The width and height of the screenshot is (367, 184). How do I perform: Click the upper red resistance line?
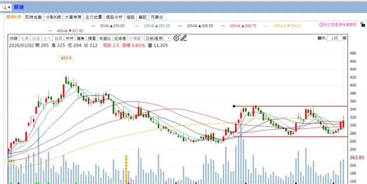[291, 106]
